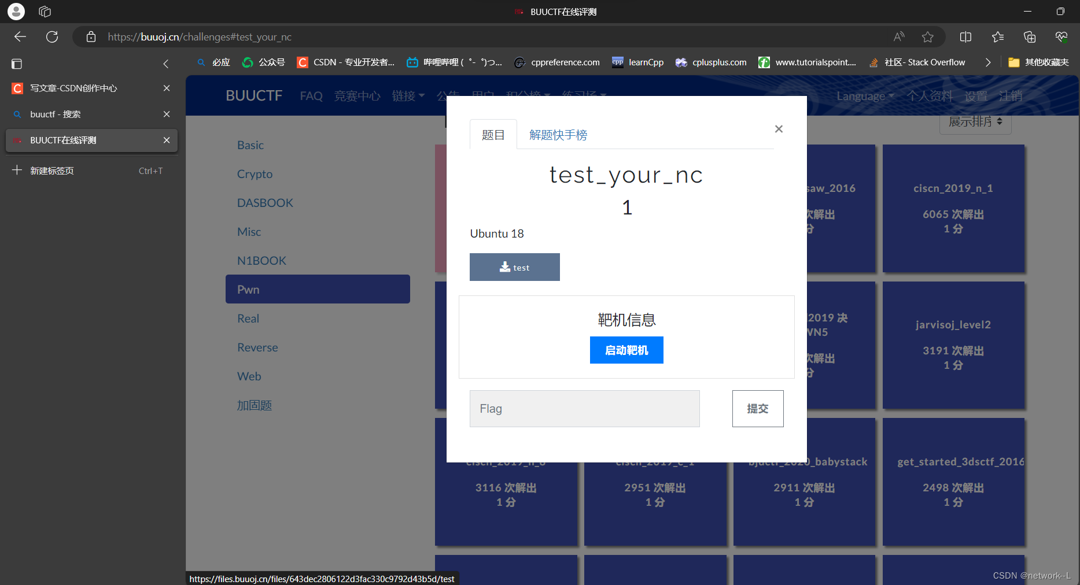Open the tab actions workspace icon
This screenshot has width=1080, height=585.
(45, 11)
